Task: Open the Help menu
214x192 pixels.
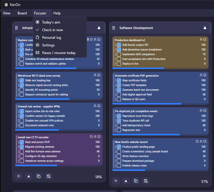Action: [57, 13]
